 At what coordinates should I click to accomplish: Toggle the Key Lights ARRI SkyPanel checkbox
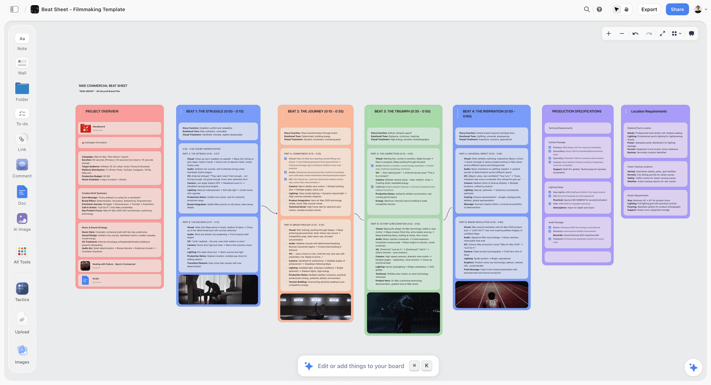point(550,192)
